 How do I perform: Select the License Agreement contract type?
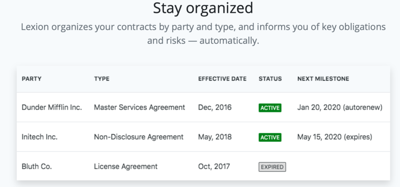coord(125,167)
